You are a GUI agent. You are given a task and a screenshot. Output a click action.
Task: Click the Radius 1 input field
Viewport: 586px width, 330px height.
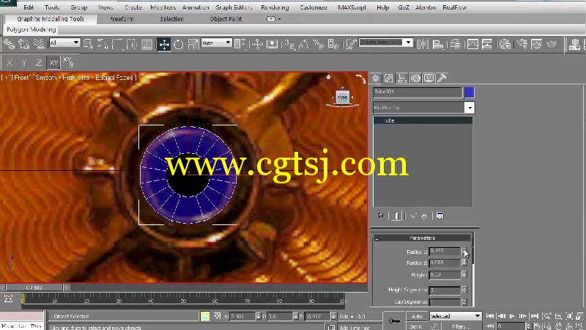pos(445,251)
